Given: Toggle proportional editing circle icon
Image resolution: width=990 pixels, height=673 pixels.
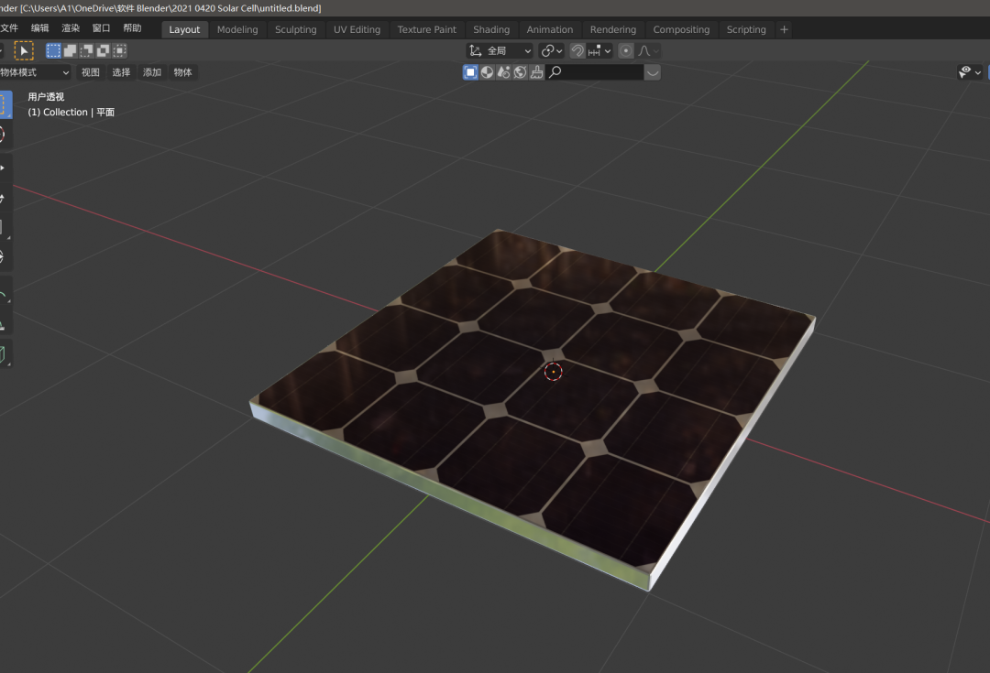Looking at the screenshot, I should tap(626, 50).
